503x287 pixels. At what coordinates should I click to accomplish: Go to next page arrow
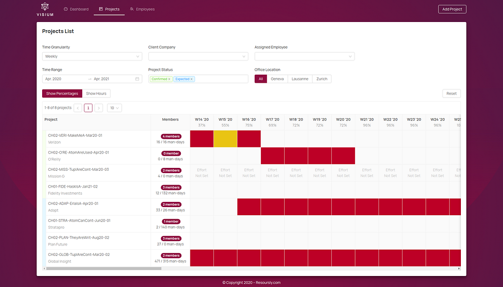coord(99,108)
